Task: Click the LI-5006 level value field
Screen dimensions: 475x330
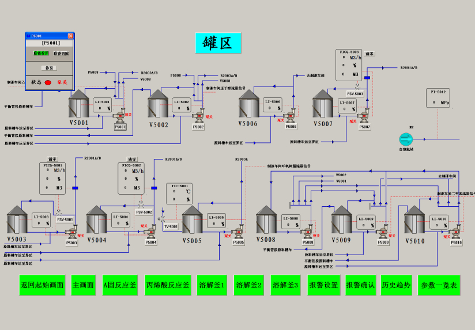Action: pyautogui.click(x=272, y=108)
